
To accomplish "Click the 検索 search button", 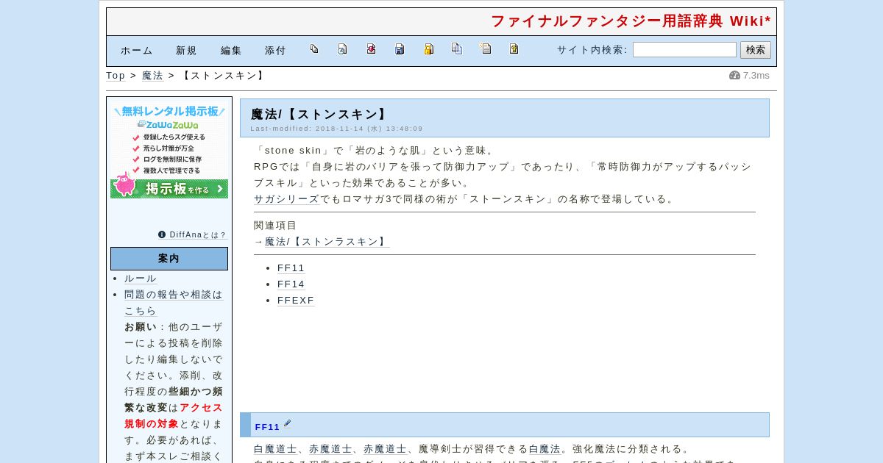I will tap(756, 49).
